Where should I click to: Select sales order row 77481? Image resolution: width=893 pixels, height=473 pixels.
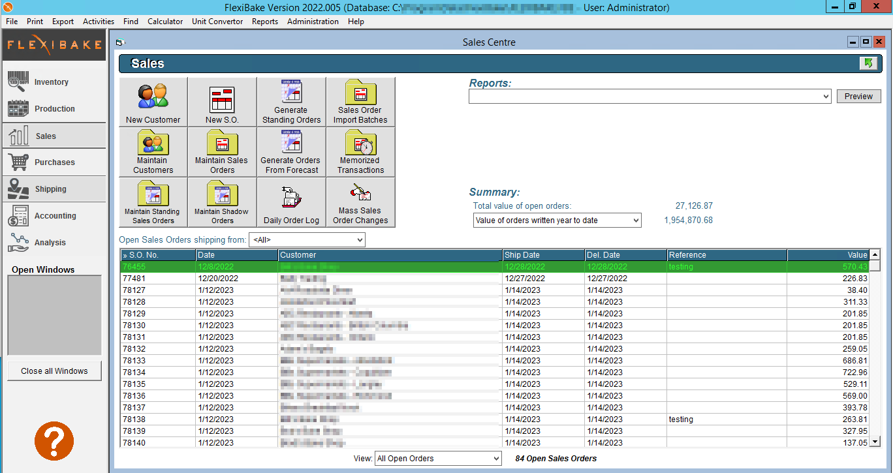pos(495,279)
